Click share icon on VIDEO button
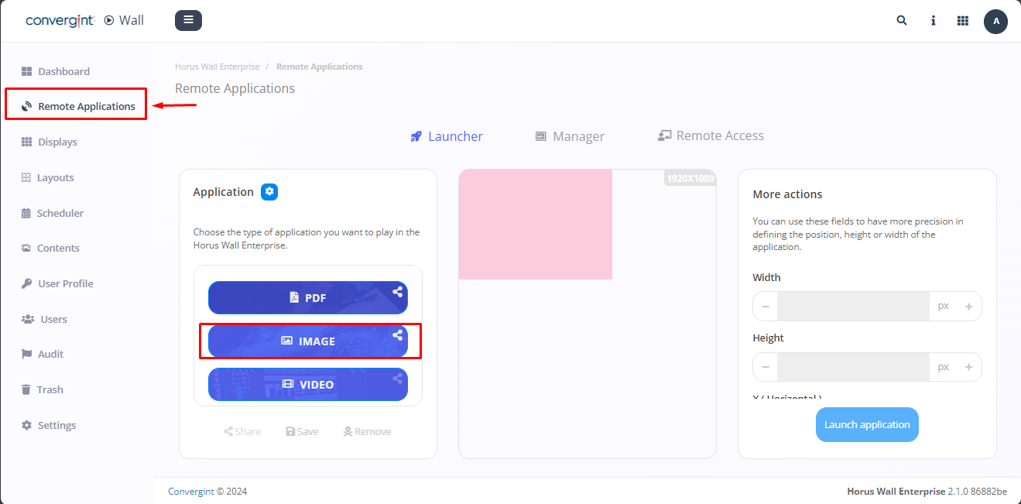Viewport: 1021px width, 504px height. click(x=397, y=379)
